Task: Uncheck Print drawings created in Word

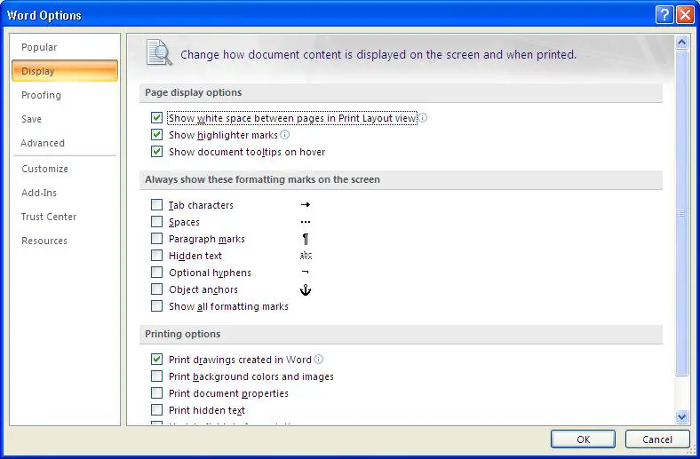Action: coord(156,359)
